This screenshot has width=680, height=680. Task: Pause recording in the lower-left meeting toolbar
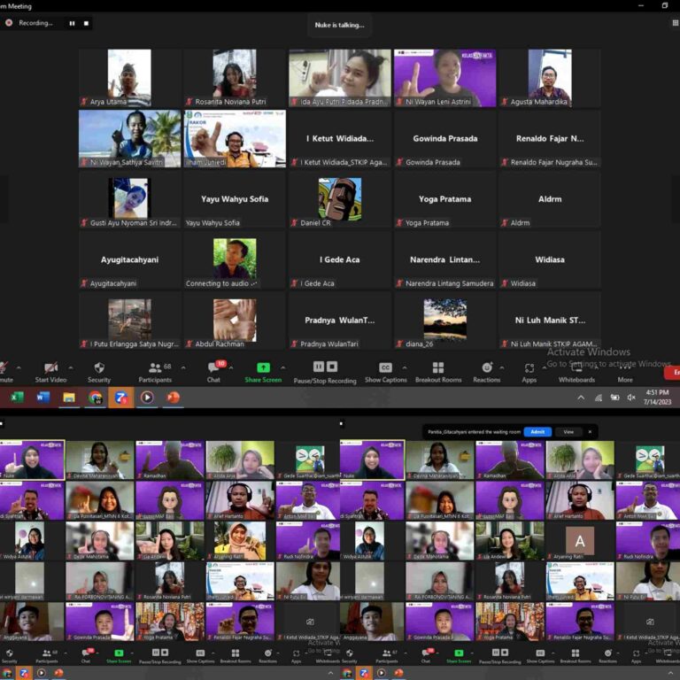156,653
